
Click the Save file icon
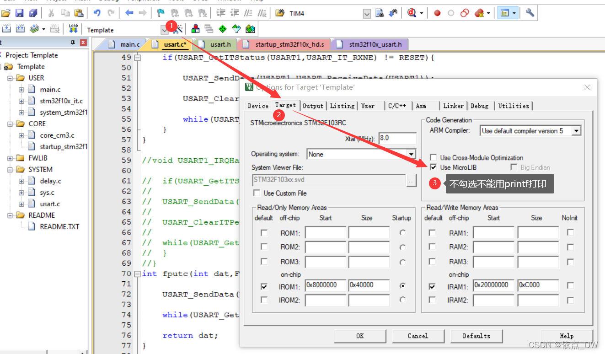(19, 13)
